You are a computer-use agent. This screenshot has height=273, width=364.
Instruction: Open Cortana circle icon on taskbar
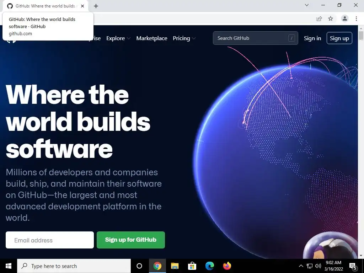pyautogui.click(x=139, y=266)
